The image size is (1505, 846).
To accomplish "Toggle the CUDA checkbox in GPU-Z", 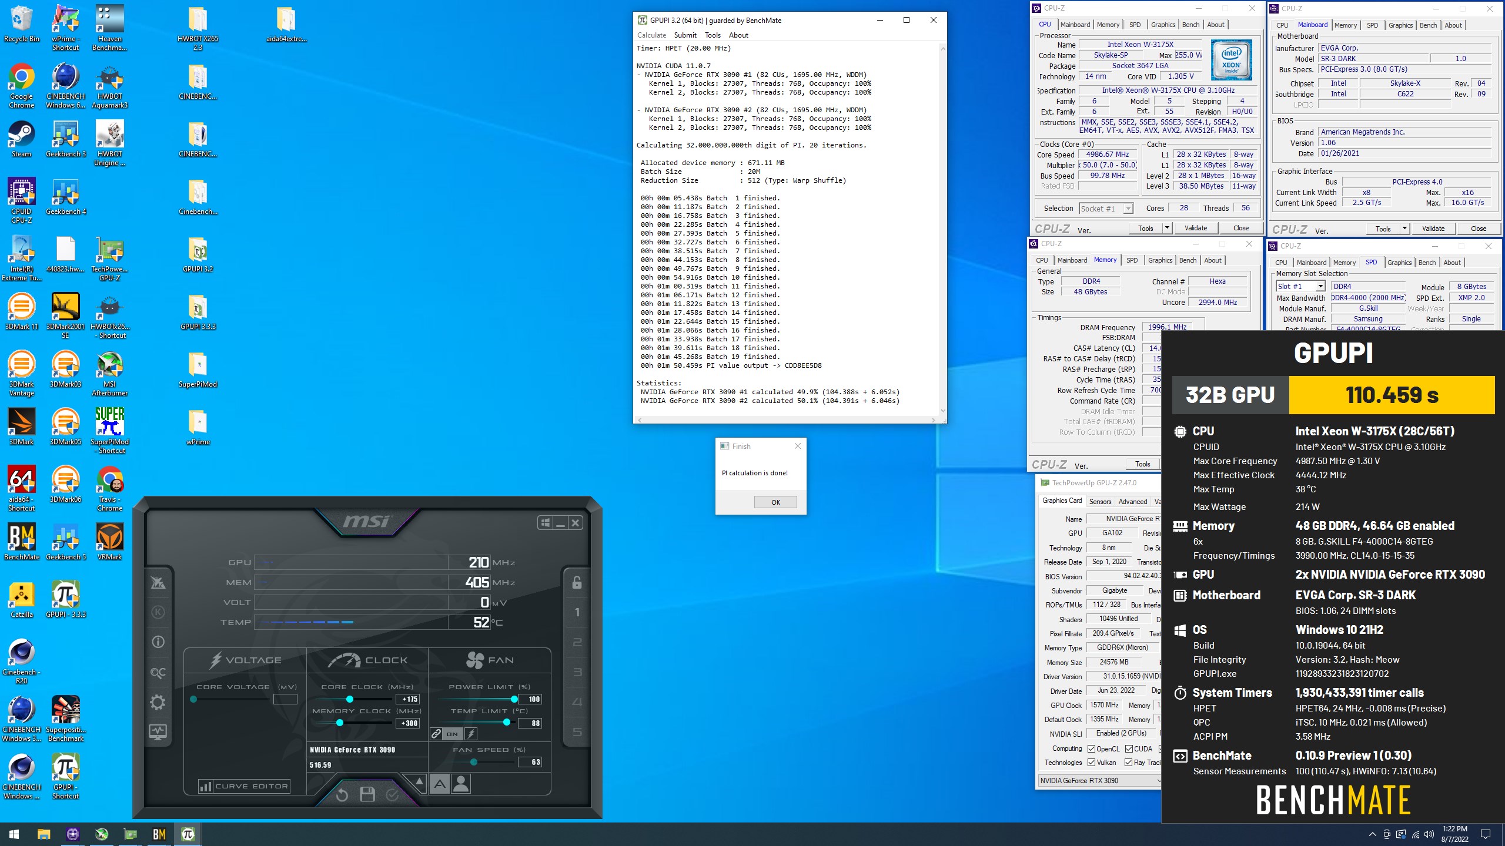I will tap(1129, 748).
